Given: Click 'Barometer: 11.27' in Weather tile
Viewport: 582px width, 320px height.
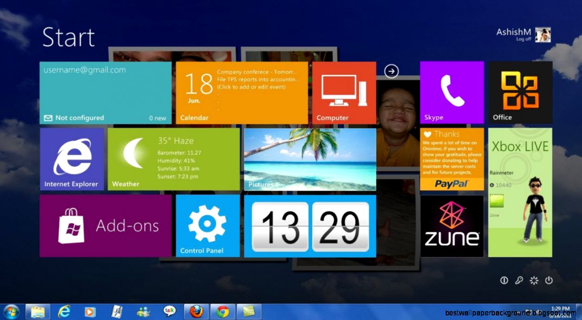Looking at the screenshot, I should 179,152.
